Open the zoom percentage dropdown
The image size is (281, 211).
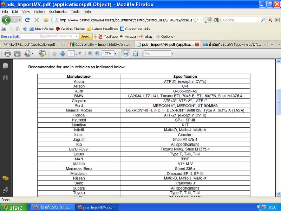[x=117, y=53]
